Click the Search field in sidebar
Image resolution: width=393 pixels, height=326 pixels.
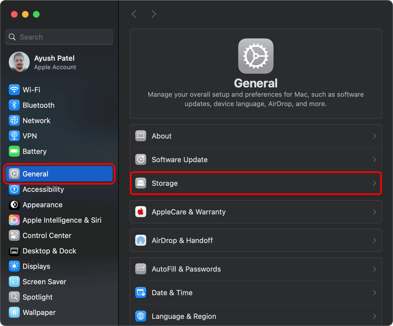(59, 37)
